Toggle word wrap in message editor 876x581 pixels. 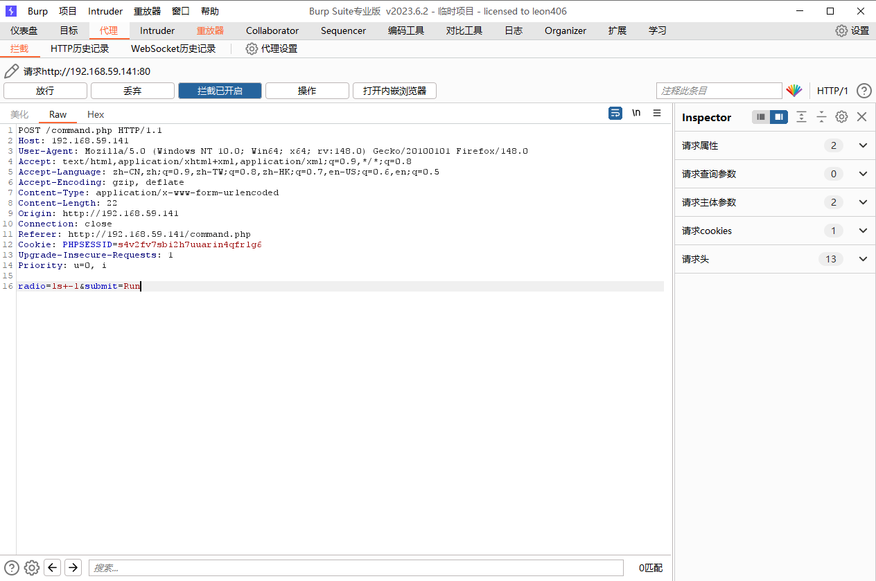[615, 114]
